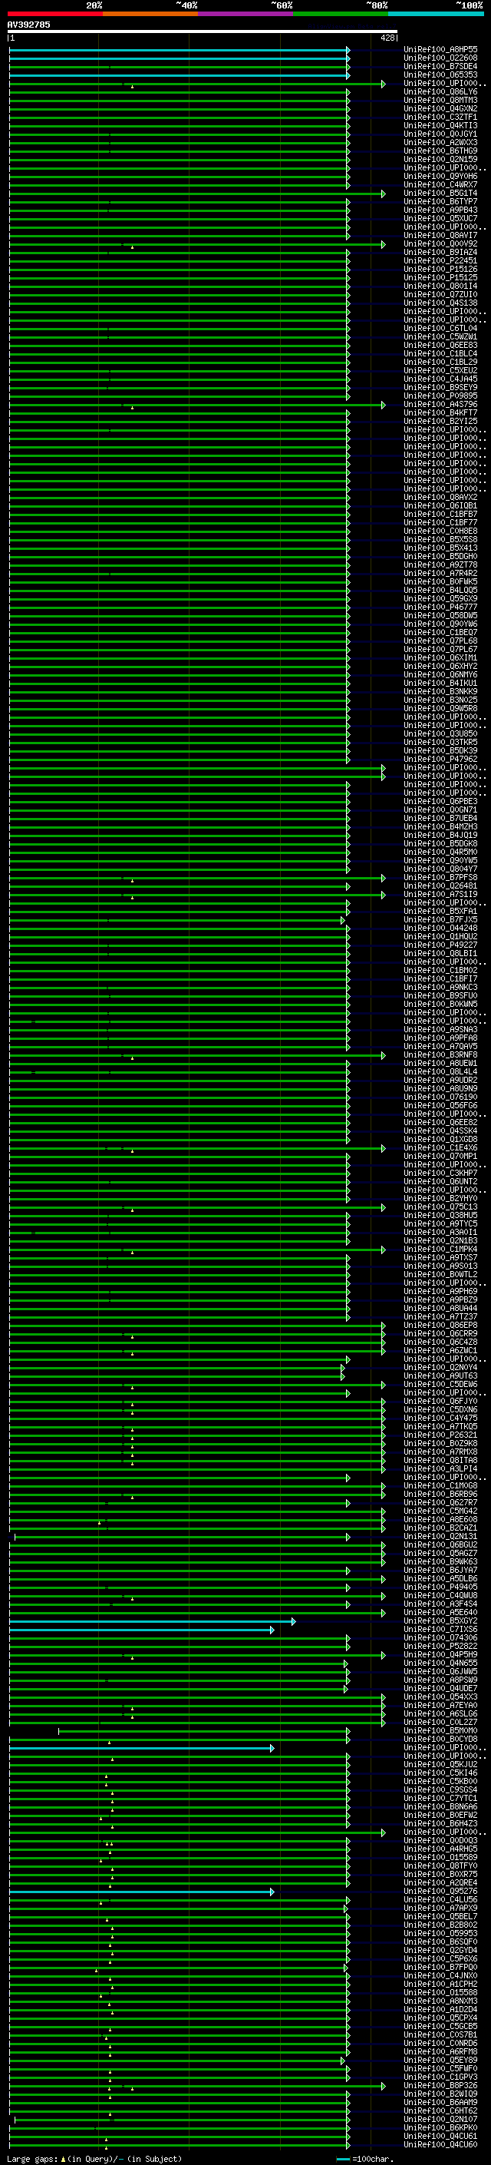The height and width of the screenshot is (2165, 491).
Task: Select hit label UniRef100_O59953
Action: point(440,1933)
